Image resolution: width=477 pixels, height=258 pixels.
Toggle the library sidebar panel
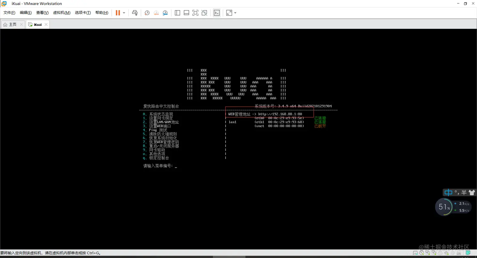click(x=177, y=13)
